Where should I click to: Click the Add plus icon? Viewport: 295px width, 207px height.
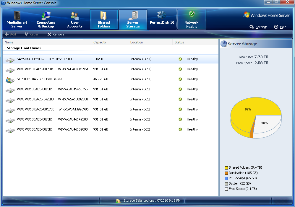pos(7,34)
